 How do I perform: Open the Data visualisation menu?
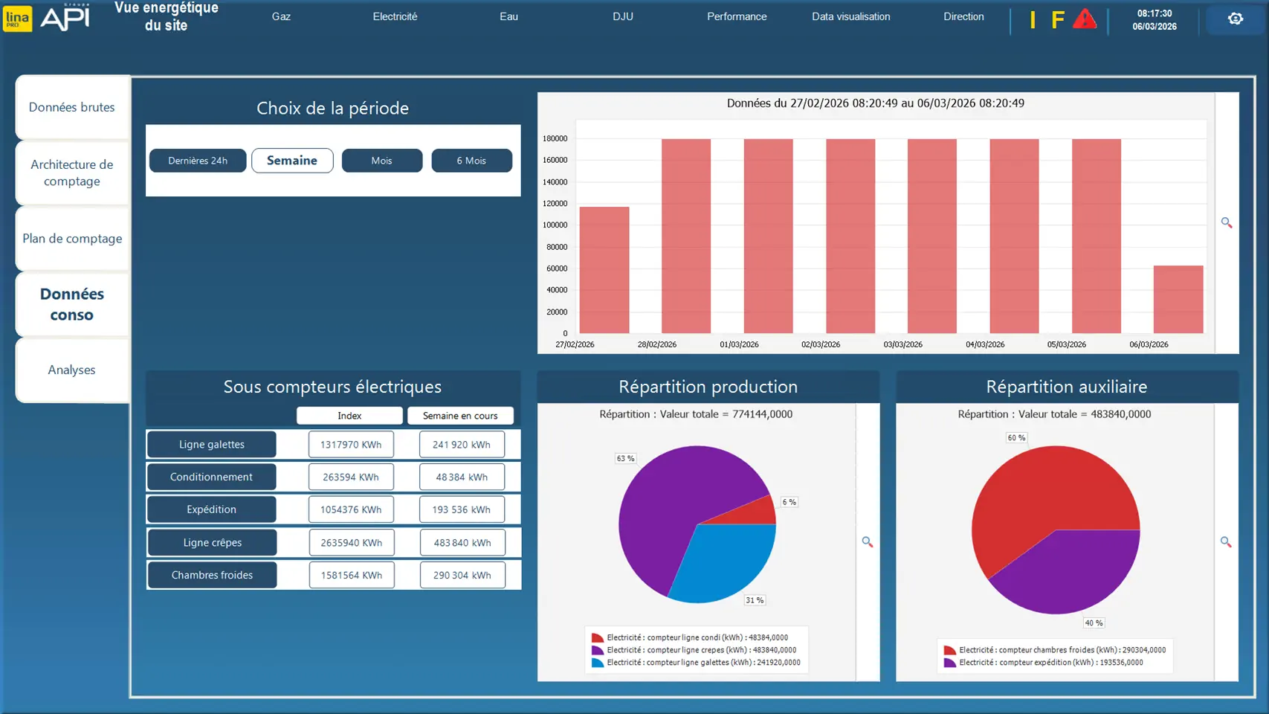pos(850,16)
